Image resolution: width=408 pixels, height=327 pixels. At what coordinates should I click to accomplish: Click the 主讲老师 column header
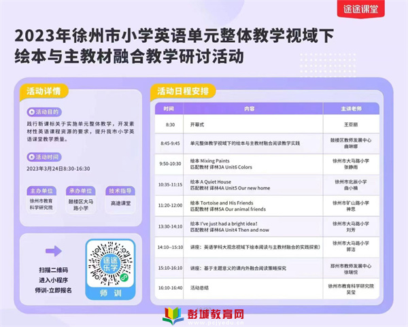pyautogui.click(x=352, y=109)
